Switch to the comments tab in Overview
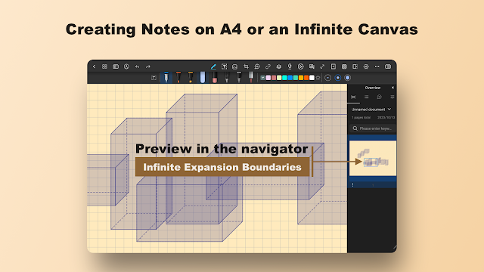 [380, 97]
